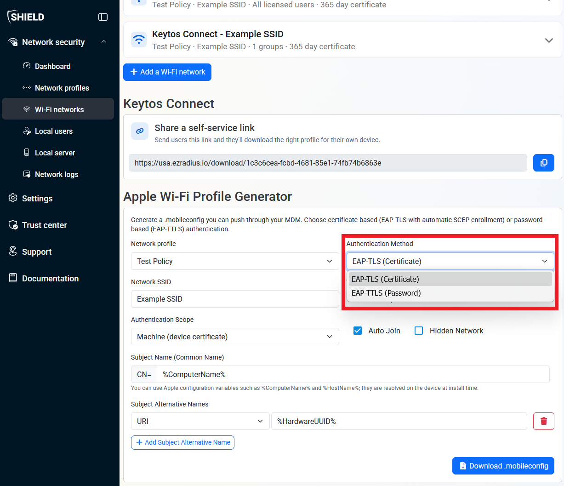The width and height of the screenshot is (564, 486).
Task: Click the Share a self-service link title
Action: [x=205, y=128]
